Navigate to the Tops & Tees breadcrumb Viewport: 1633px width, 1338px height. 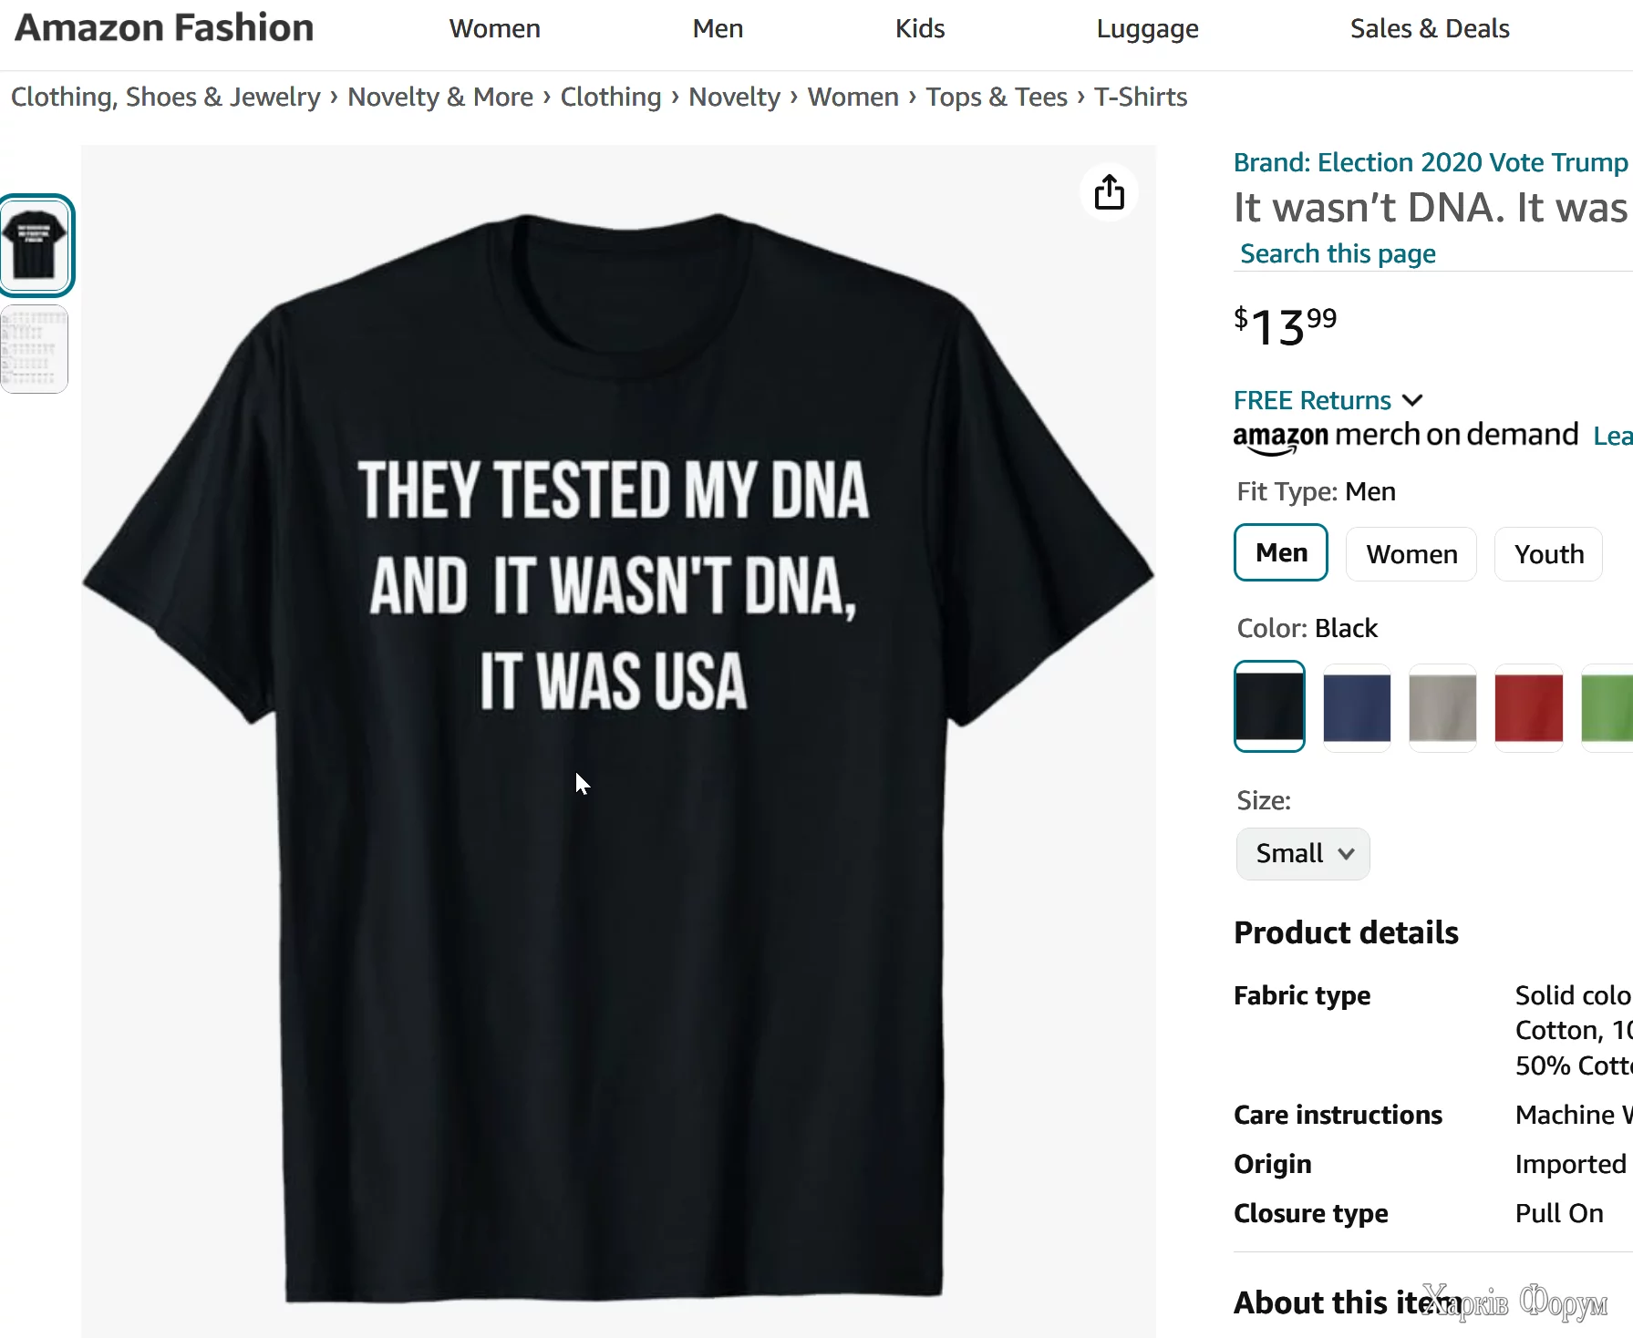(x=996, y=97)
